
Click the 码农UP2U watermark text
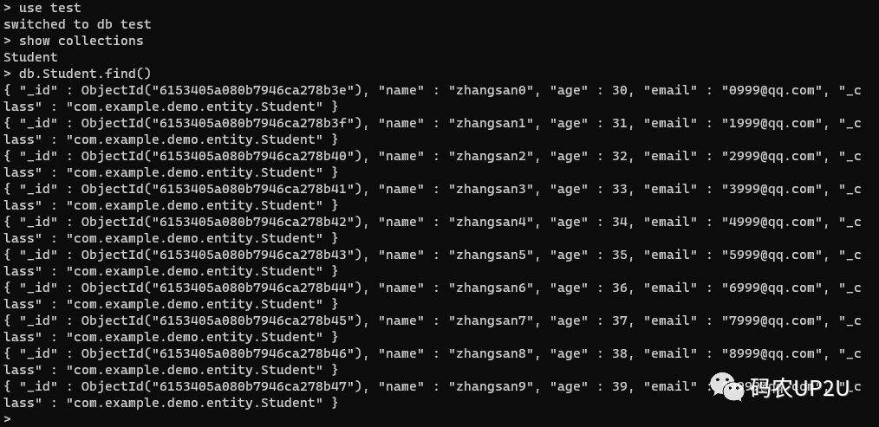(799, 388)
